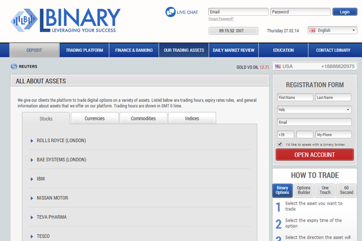Click the Open Account button
The width and height of the screenshot is (362, 241).
[x=315, y=154]
